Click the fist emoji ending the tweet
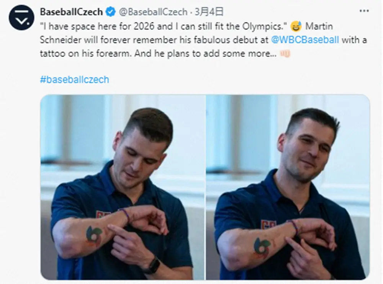Viewport: 383px width, 284px height. (x=285, y=54)
